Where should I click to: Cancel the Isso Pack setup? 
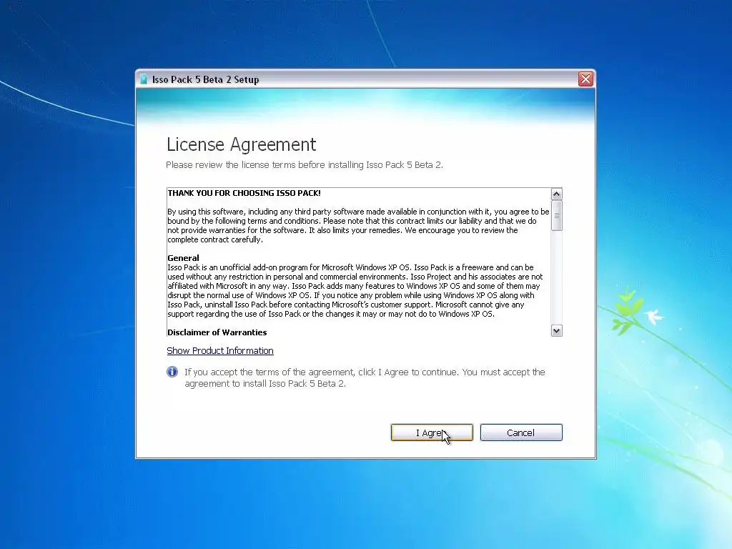521,432
